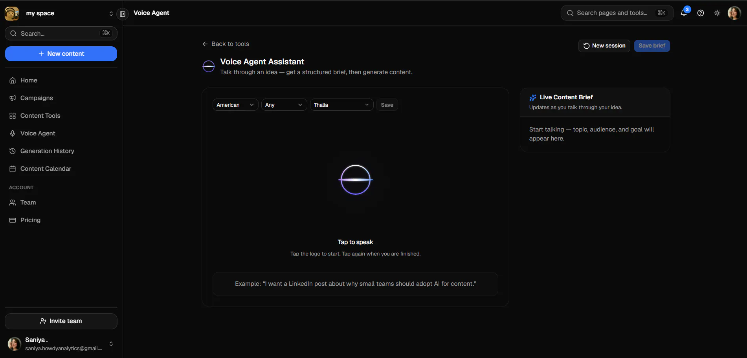The image size is (747, 358).
Task: Click the Content Calendar icon
Action: pos(13,169)
